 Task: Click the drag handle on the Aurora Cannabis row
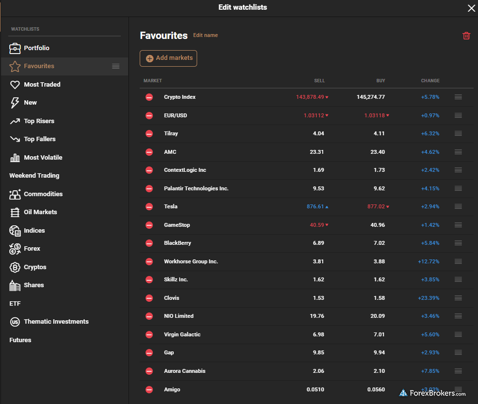[x=458, y=371]
